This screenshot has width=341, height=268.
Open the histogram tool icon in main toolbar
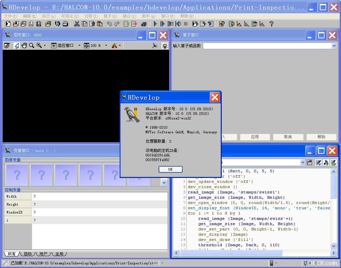pyautogui.click(x=239, y=24)
